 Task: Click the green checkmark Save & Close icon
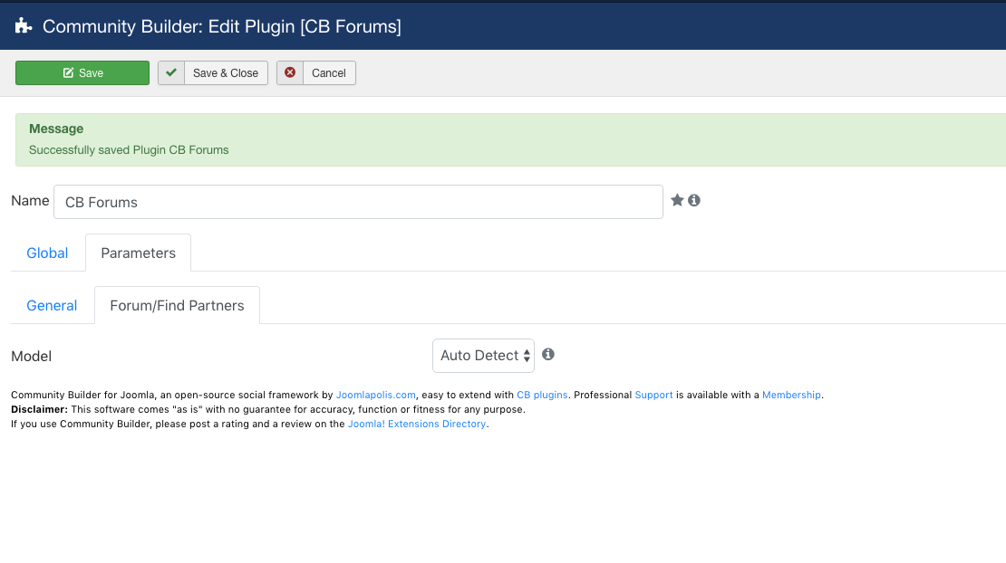click(171, 73)
